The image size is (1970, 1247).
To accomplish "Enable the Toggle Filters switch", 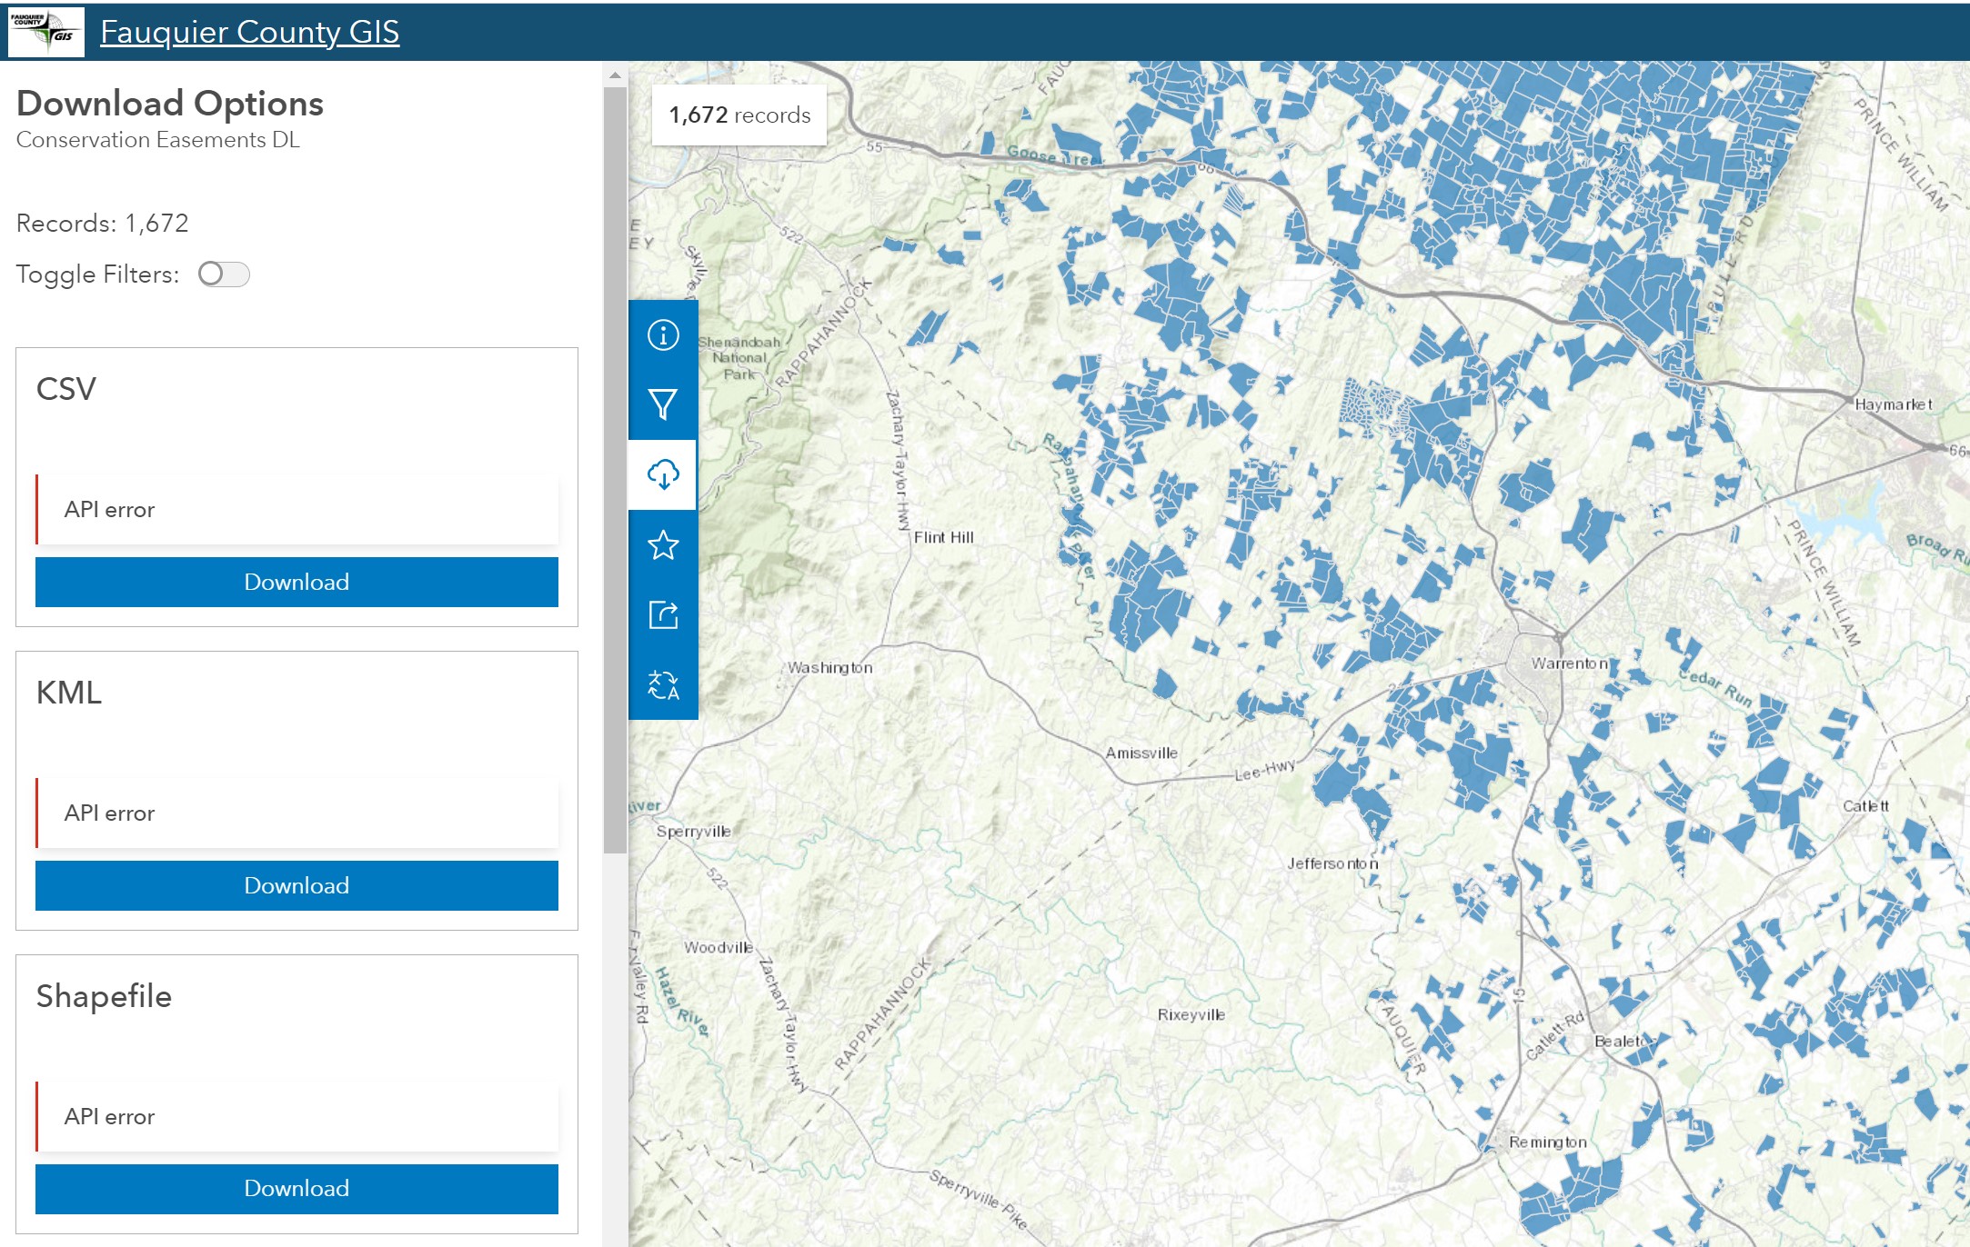I will click(x=224, y=274).
